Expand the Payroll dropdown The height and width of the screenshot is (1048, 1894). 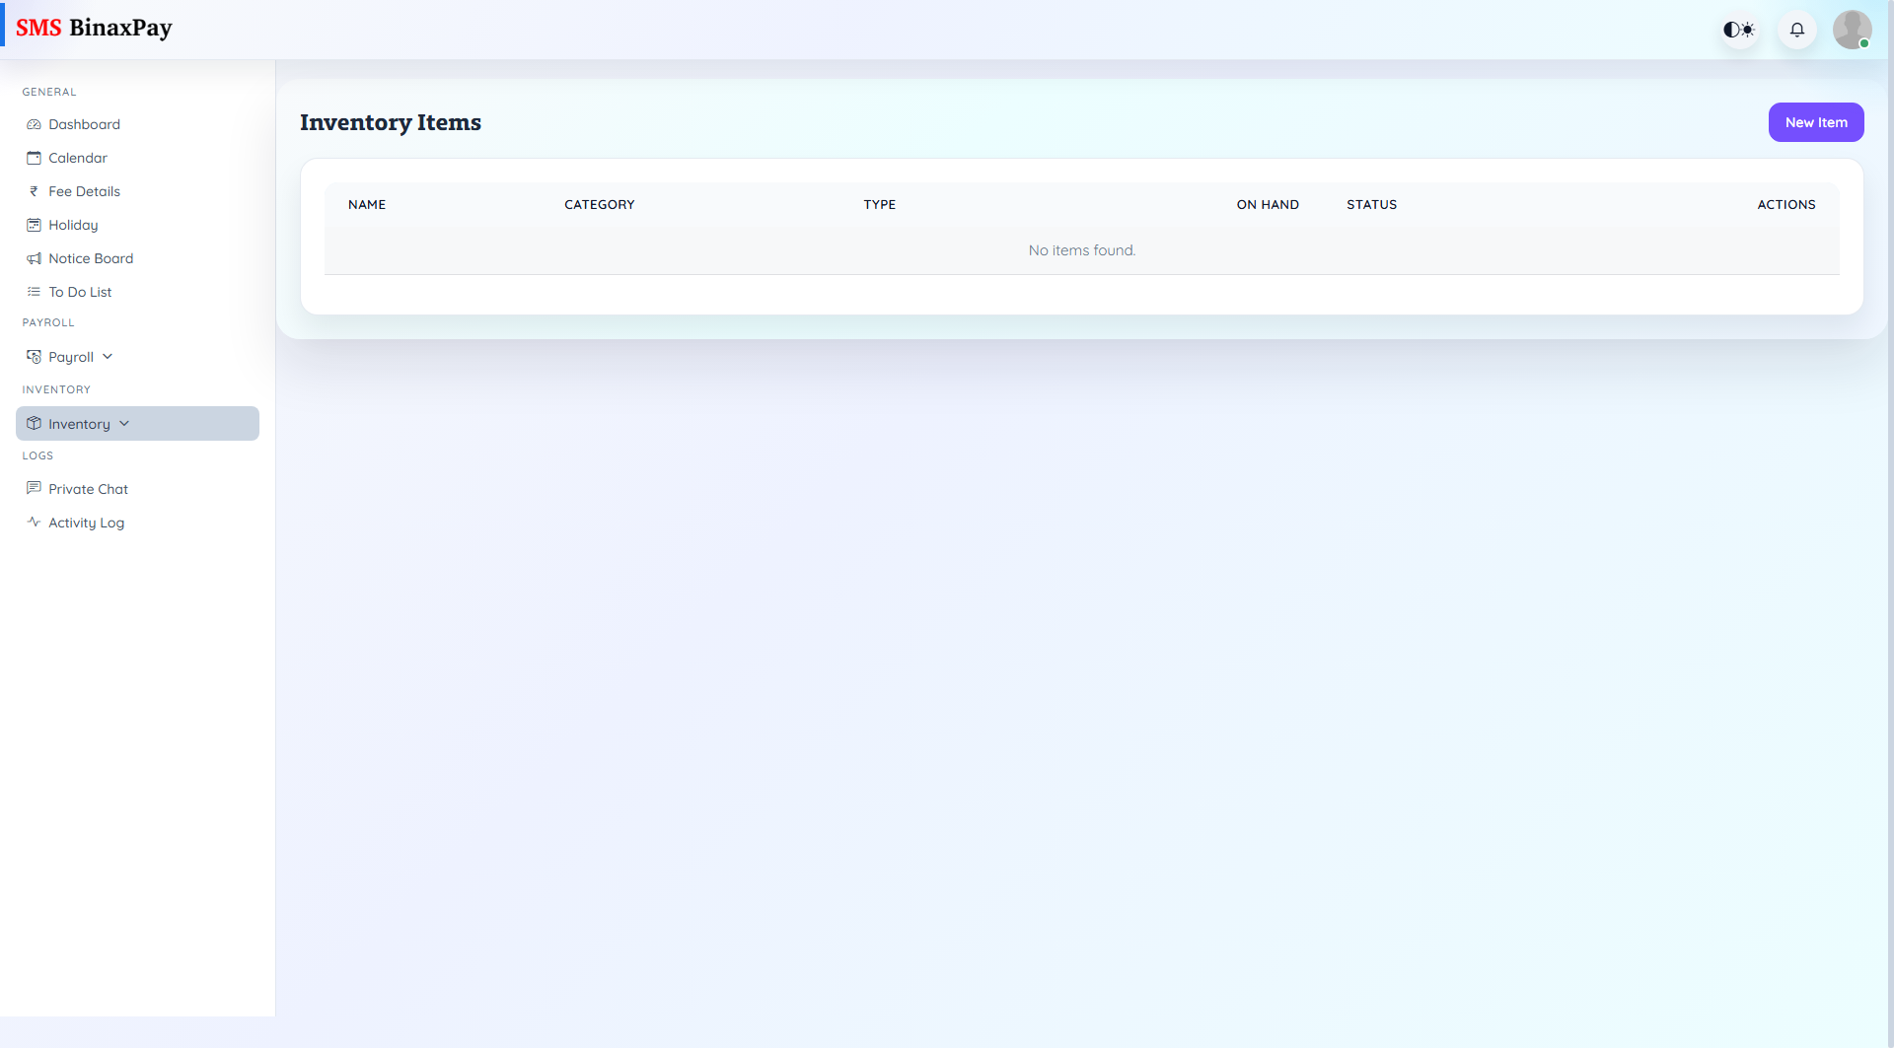[x=107, y=356]
